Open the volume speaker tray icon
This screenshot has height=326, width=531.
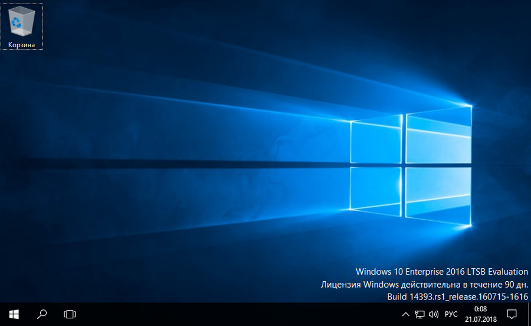(x=434, y=314)
